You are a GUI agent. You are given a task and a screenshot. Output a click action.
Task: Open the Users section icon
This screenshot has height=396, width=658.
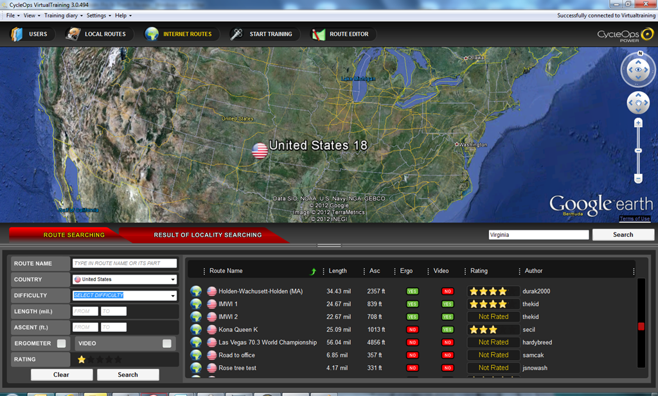coord(17,34)
